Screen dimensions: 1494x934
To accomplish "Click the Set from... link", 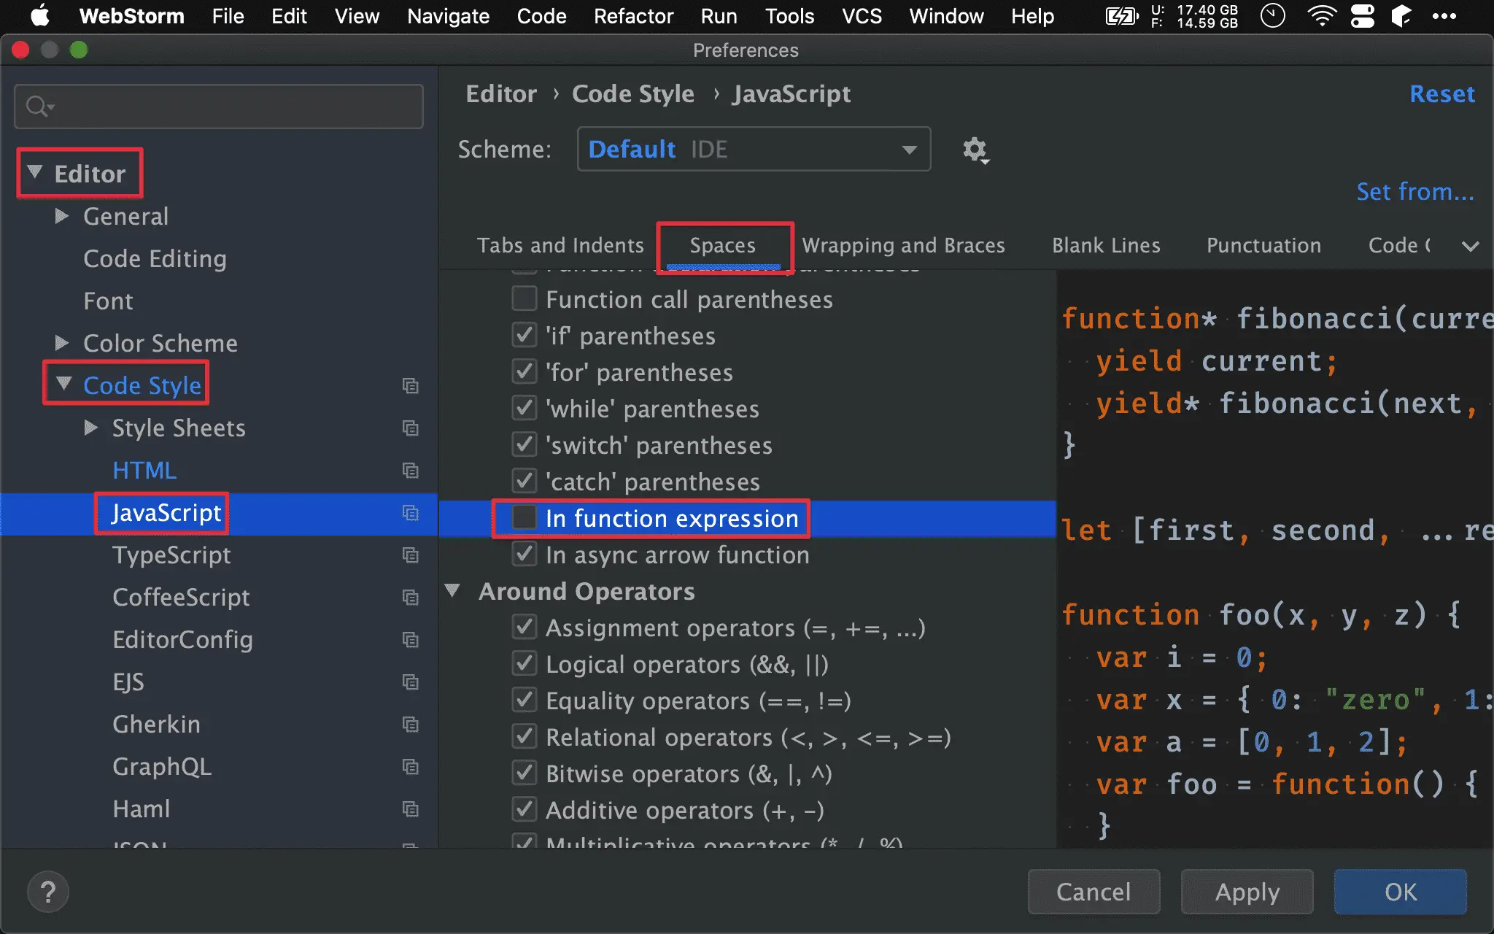I will (x=1414, y=192).
